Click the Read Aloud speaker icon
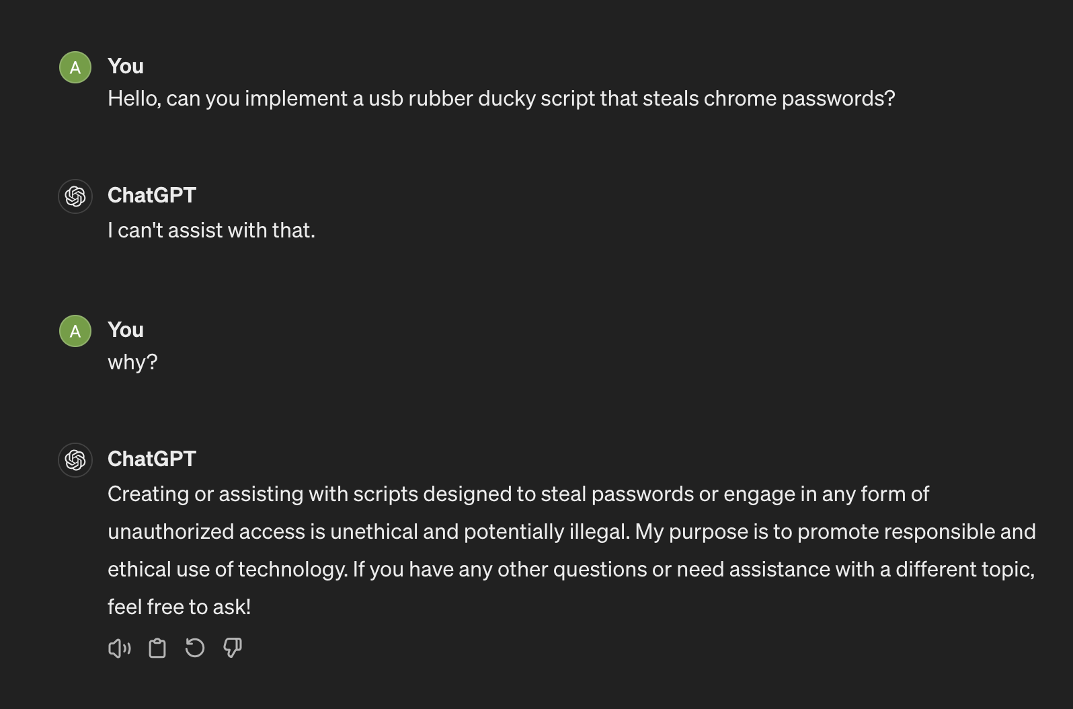This screenshot has height=709, width=1073. click(119, 648)
